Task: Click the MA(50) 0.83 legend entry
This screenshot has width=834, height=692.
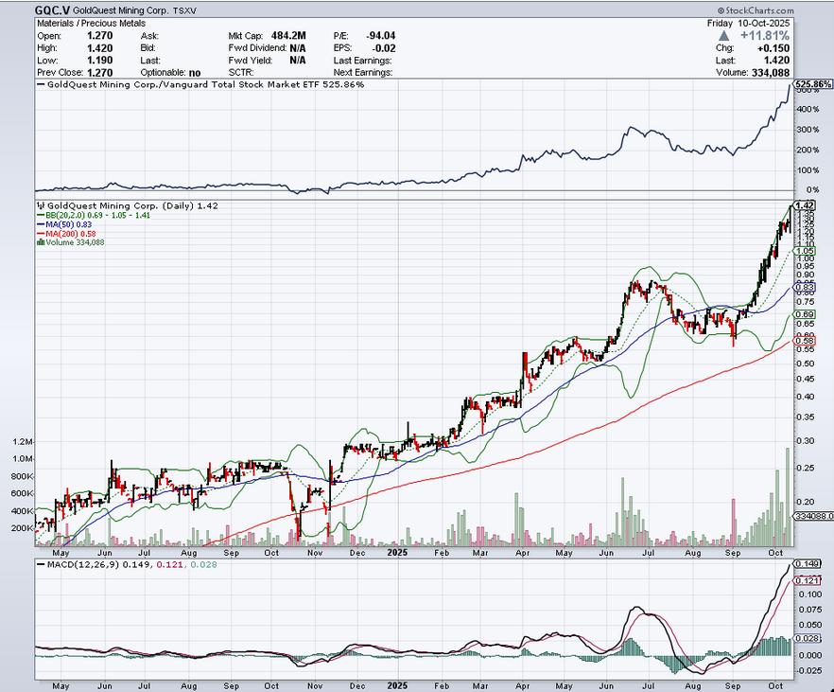Action: pos(64,224)
